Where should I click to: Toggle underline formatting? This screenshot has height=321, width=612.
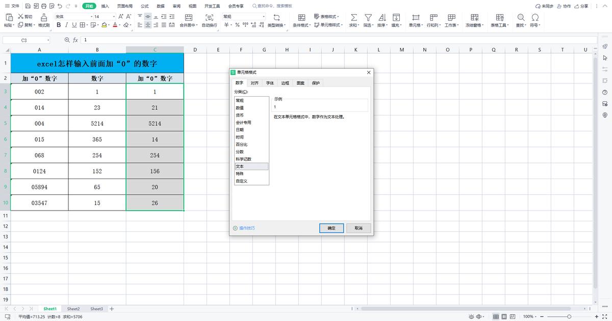point(74,24)
